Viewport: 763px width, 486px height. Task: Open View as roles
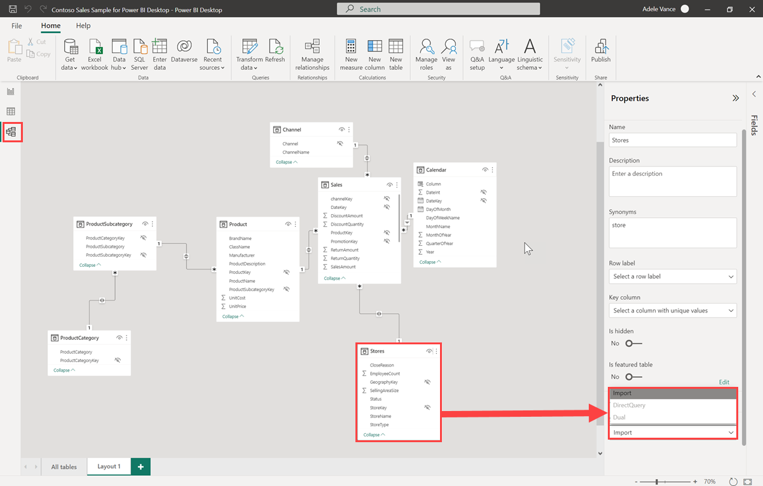pyautogui.click(x=449, y=55)
